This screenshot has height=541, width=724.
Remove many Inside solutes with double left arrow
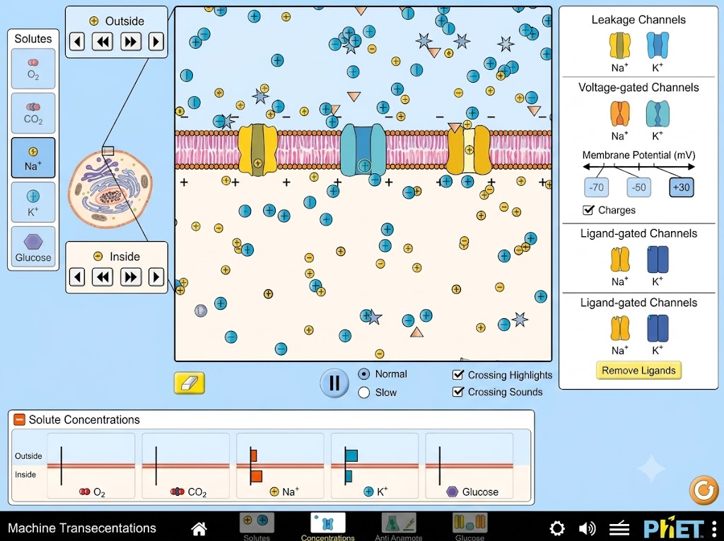[x=103, y=277]
